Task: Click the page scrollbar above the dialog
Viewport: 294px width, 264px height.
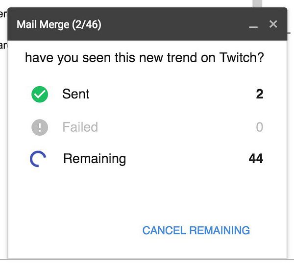Action: tap(257, 3)
